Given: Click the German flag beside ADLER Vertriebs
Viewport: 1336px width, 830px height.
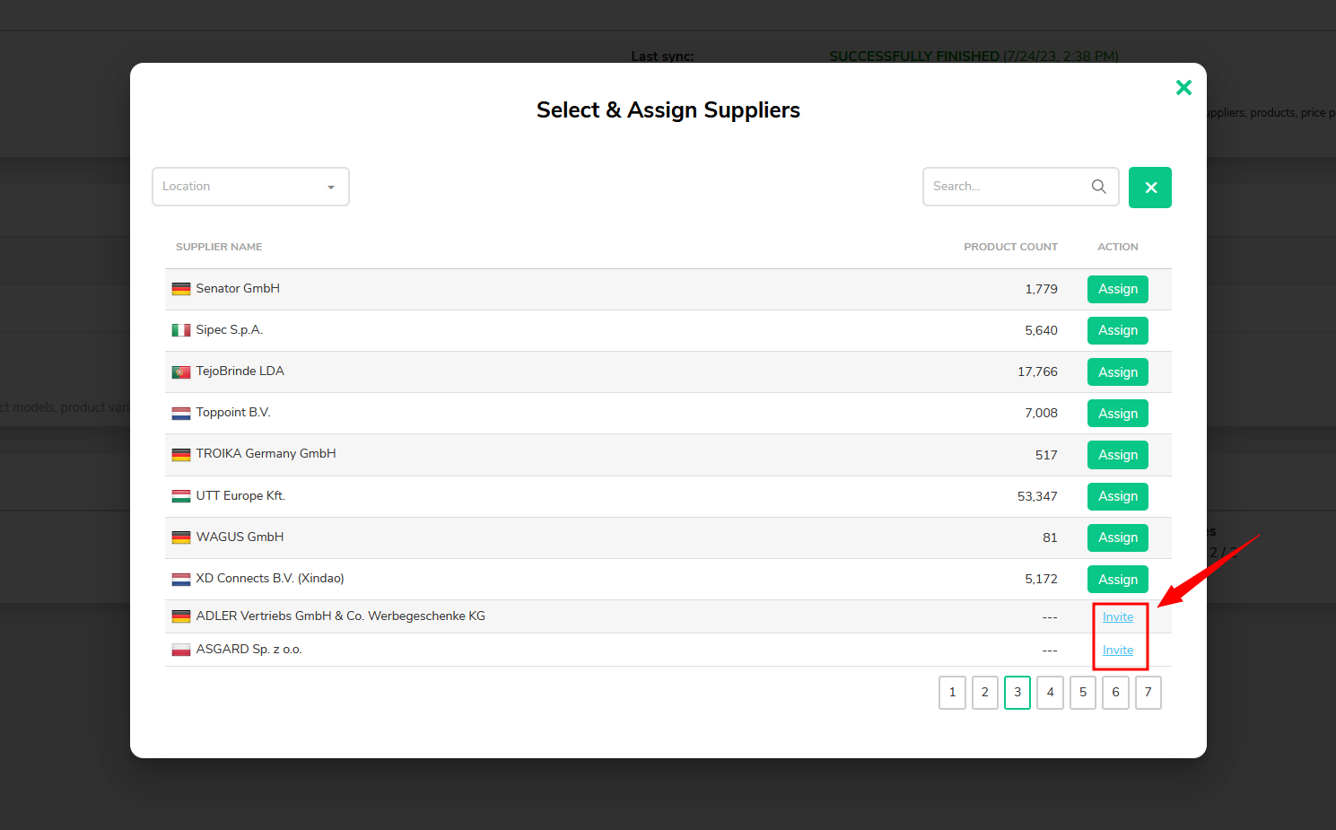Looking at the screenshot, I should coord(181,616).
